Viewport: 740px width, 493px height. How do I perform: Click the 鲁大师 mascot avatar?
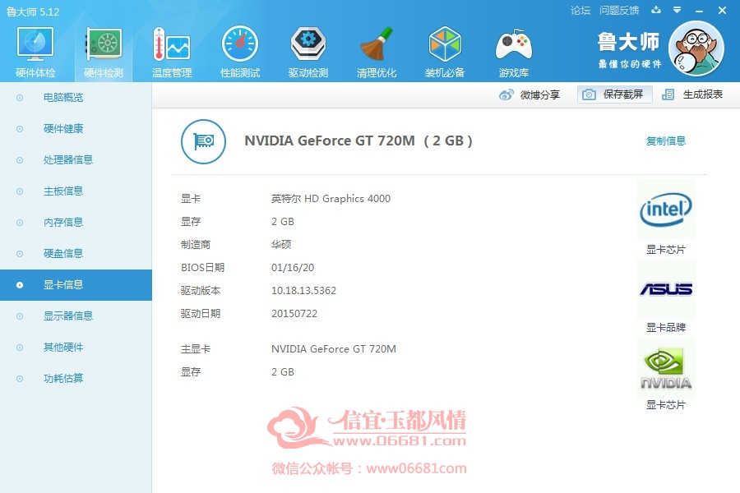click(696, 48)
